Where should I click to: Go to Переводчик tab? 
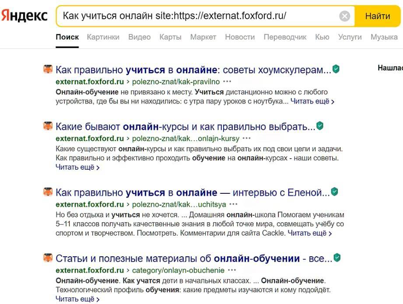point(285,37)
